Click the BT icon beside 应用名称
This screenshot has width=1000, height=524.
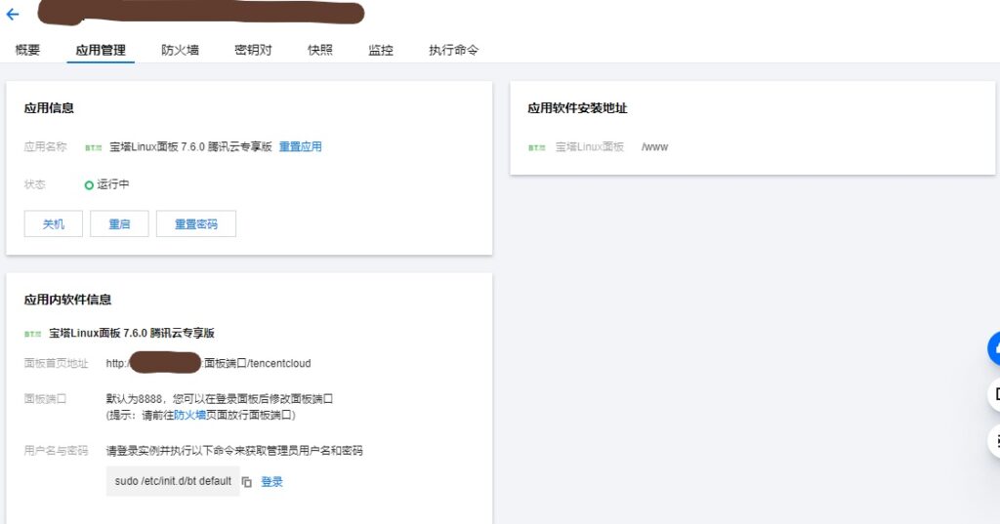(93, 147)
